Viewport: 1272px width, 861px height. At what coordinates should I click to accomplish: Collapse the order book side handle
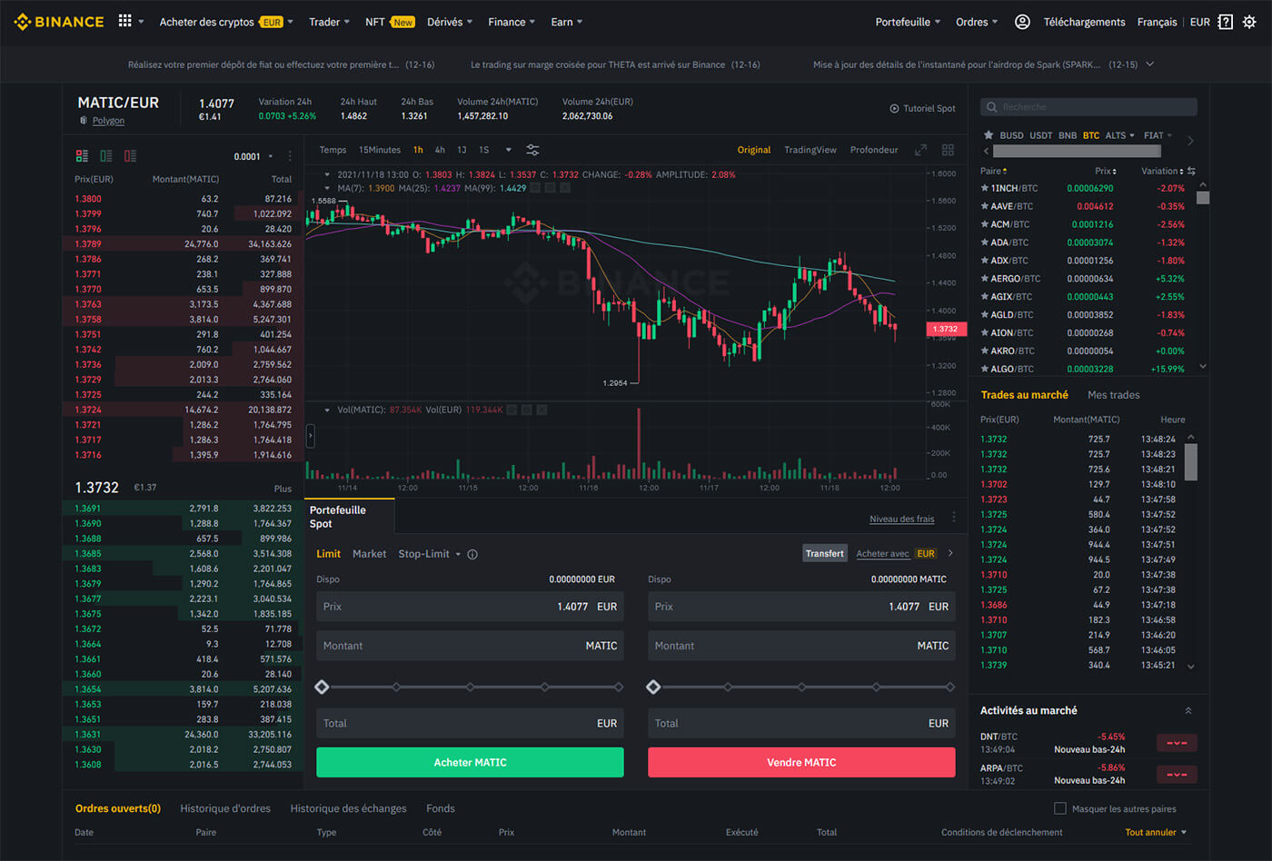tap(310, 437)
